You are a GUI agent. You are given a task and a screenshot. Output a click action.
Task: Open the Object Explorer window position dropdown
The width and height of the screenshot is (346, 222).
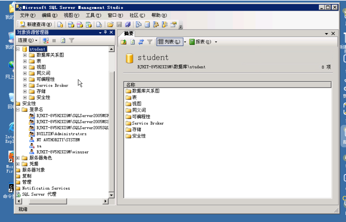click(100, 32)
